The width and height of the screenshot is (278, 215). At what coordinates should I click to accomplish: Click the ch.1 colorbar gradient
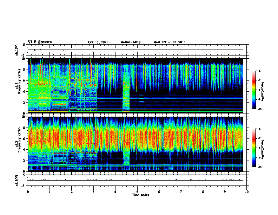[254, 90]
